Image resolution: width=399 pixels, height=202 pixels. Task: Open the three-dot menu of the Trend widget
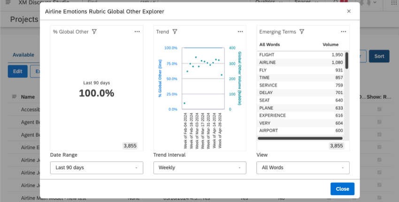pos(240,32)
